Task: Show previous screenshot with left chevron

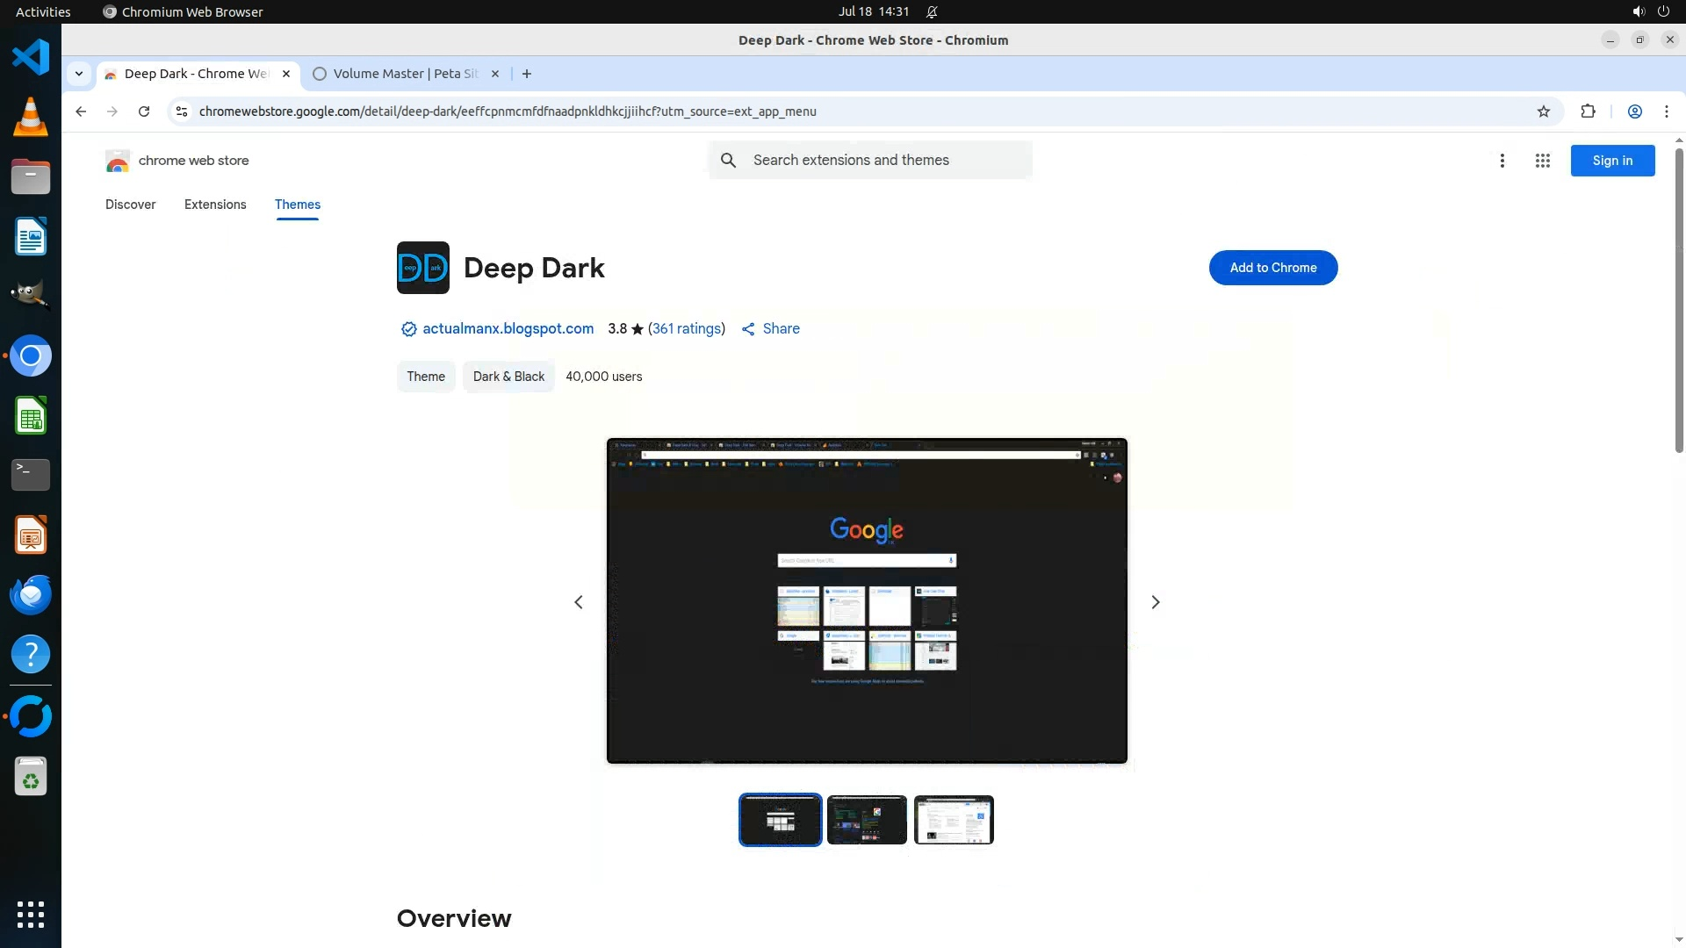Action: (579, 602)
